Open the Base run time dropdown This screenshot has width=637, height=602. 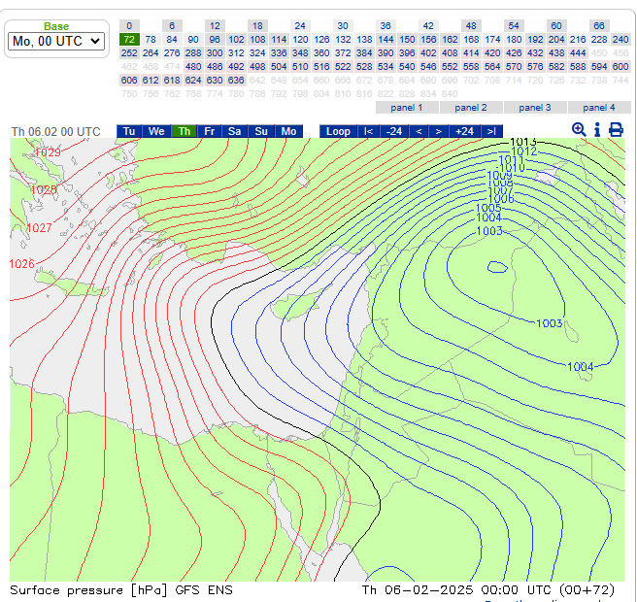click(x=55, y=41)
